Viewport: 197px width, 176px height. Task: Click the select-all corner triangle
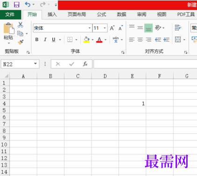tap(6, 76)
